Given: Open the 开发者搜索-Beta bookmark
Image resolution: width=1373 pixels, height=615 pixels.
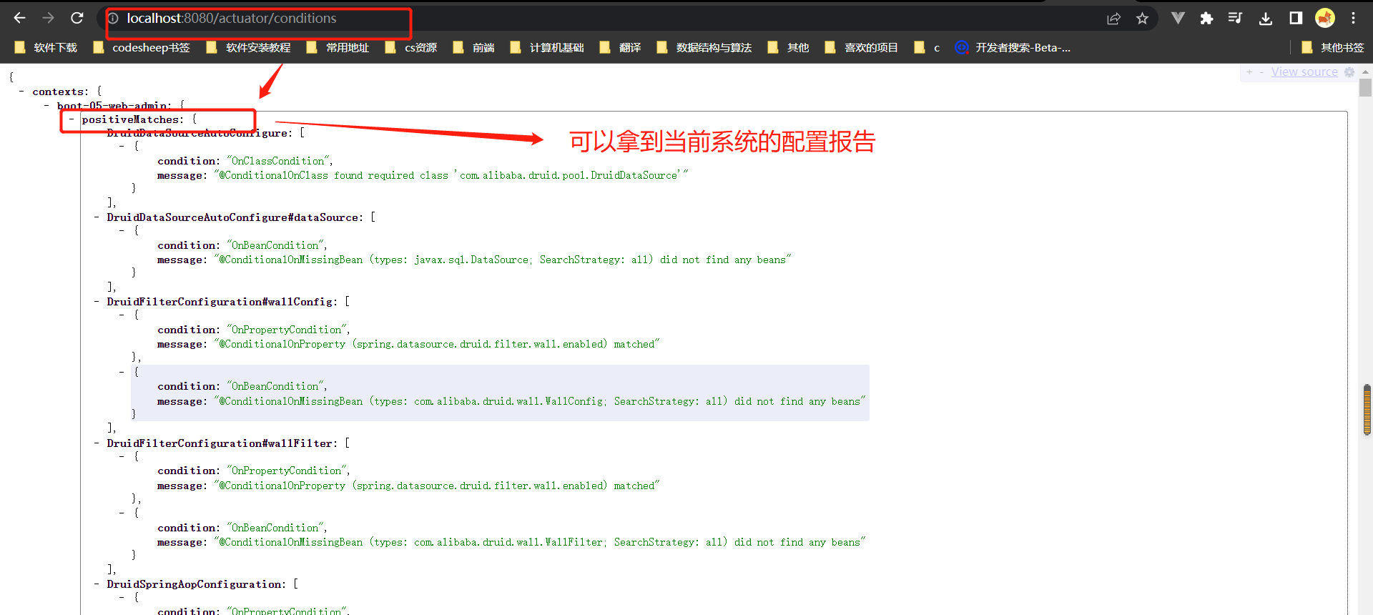Looking at the screenshot, I should click(x=1013, y=48).
